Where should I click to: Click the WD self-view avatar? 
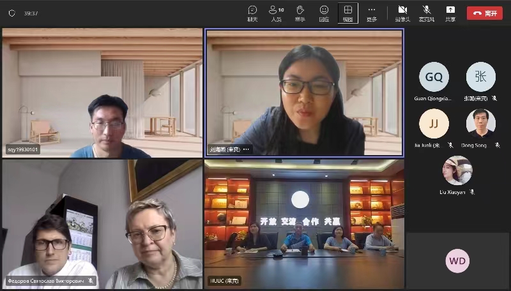(457, 261)
